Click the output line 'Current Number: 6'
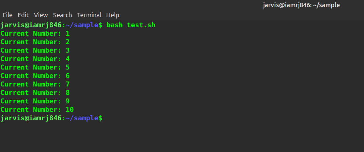364x152 pixels. [35, 76]
